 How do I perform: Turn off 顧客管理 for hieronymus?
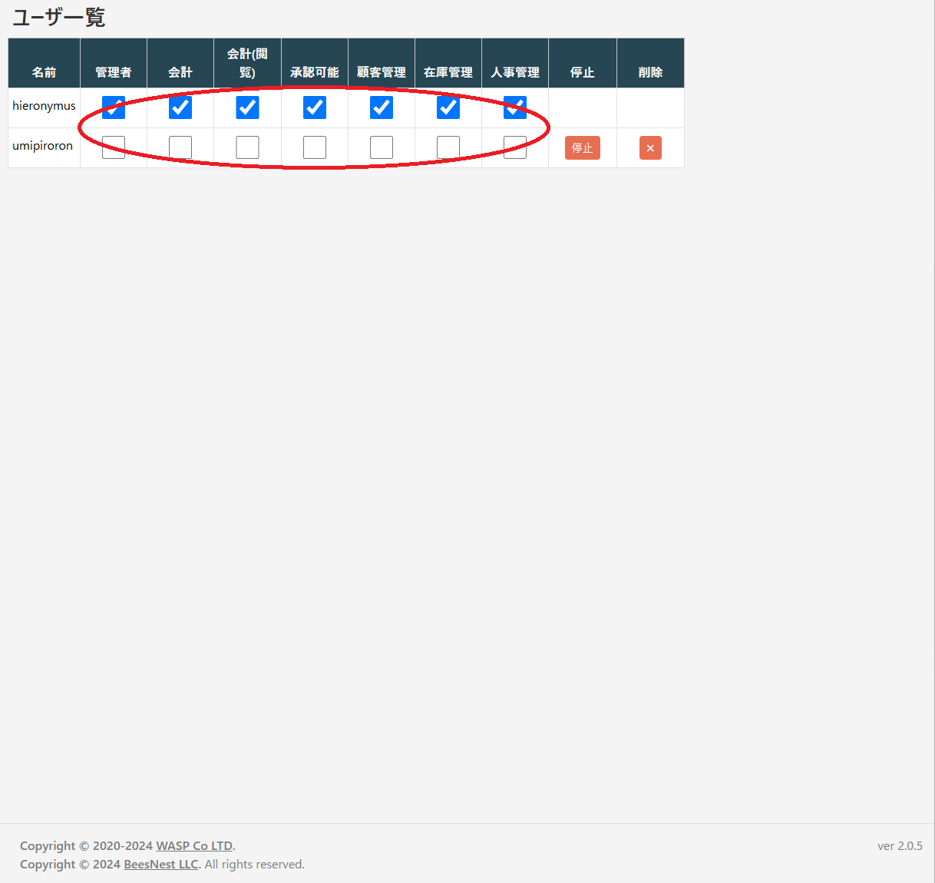(x=382, y=107)
